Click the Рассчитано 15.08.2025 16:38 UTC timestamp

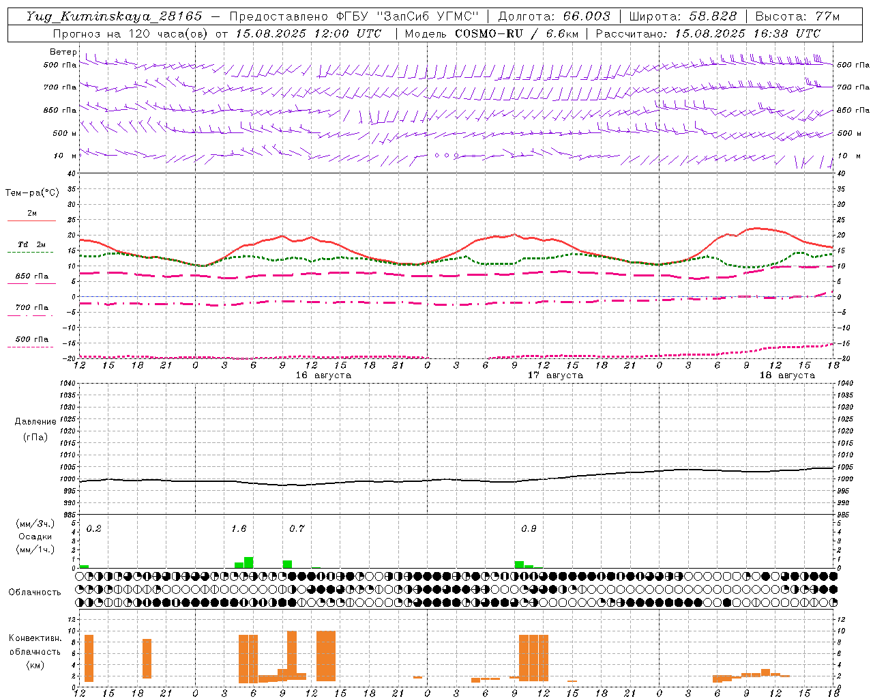coord(708,33)
